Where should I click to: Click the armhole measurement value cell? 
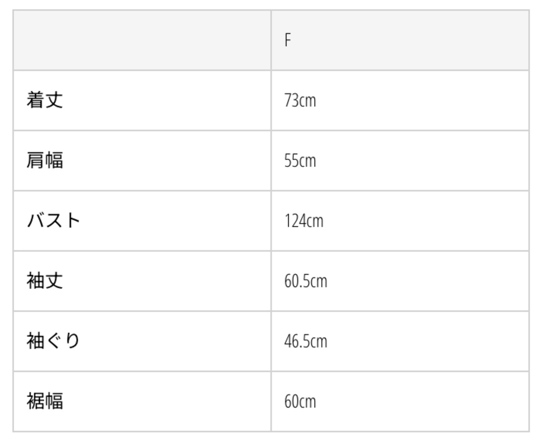(x=400, y=341)
